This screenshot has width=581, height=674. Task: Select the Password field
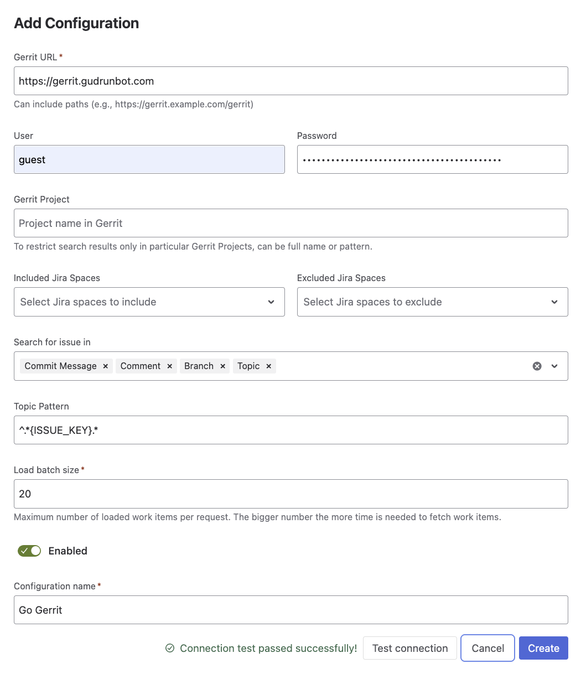pyautogui.click(x=432, y=160)
